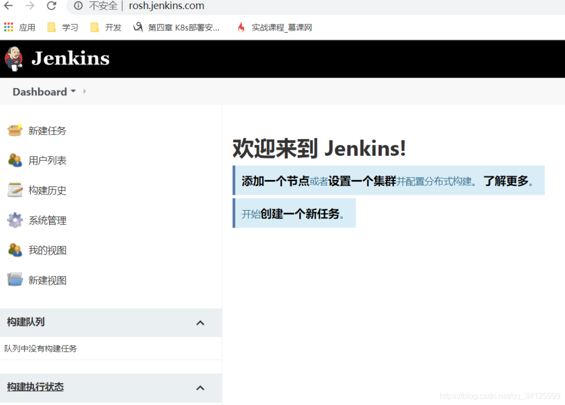Screen dimensions: 565x405
Task: Click the rosh.jenkins.com address bar
Action: 167,6
